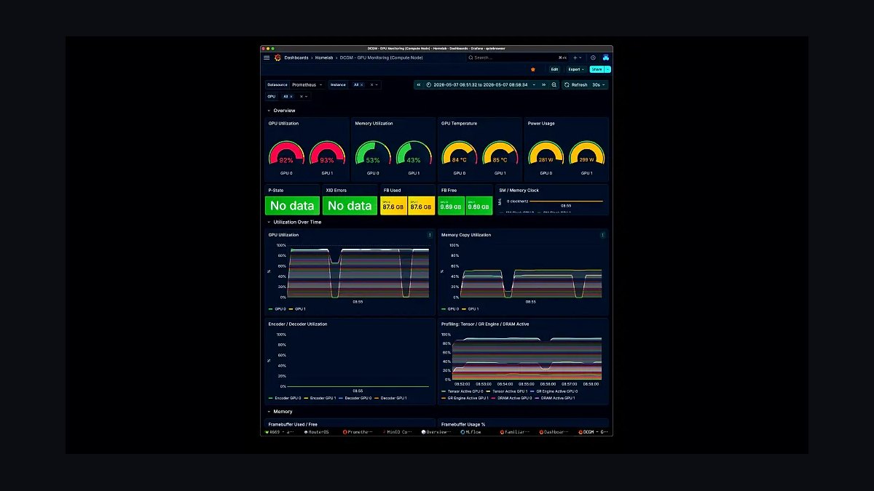Open GPU Utilization panel menu
Viewport: 874px width, 491px height.
(430, 235)
